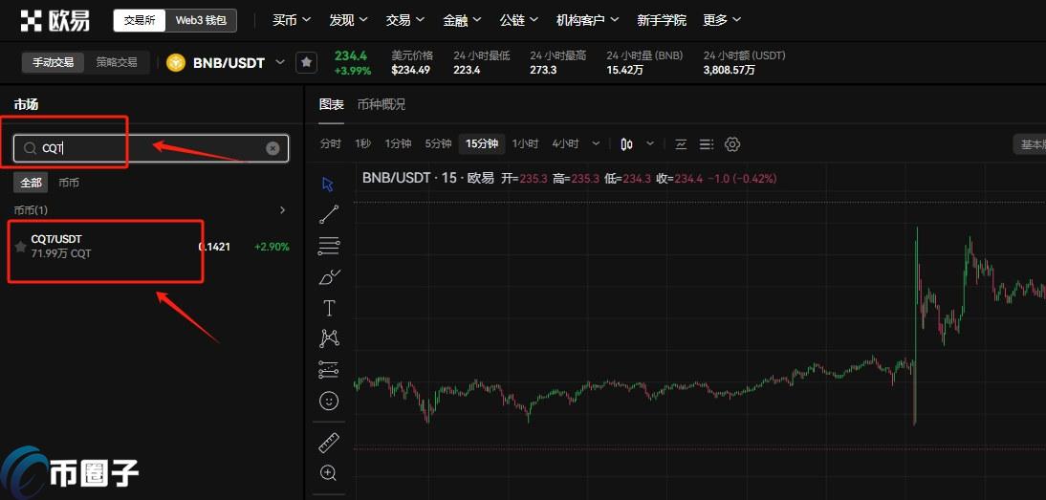Open the 发现 dropdown menu
The height and width of the screenshot is (500, 1046).
(349, 21)
